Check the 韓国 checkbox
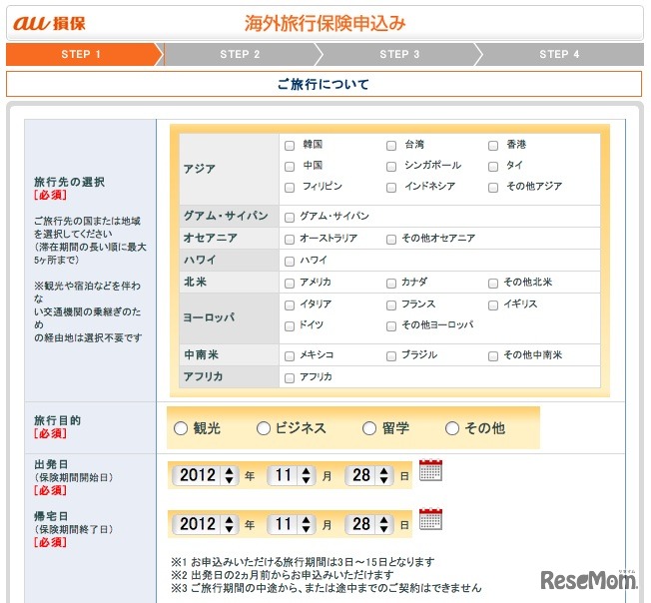 click(x=290, y=145)
